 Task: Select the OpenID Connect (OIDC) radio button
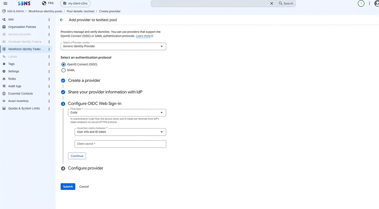point(63,64)
